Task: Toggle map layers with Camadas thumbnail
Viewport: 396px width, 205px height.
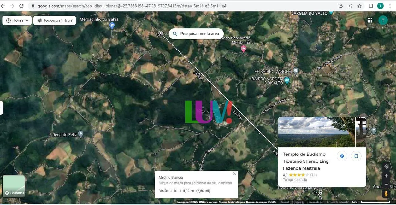Action: coord(14,186)
